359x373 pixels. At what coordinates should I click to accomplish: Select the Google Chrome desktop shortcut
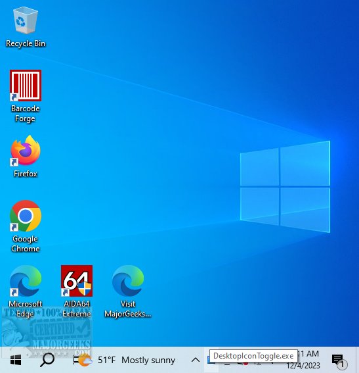click(26, 226)
